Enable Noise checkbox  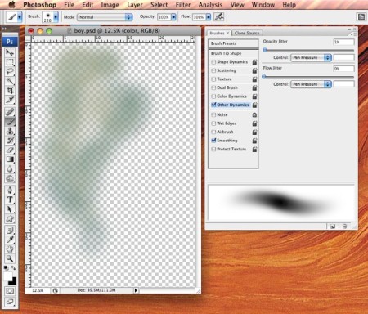click(x=213, y=114)
